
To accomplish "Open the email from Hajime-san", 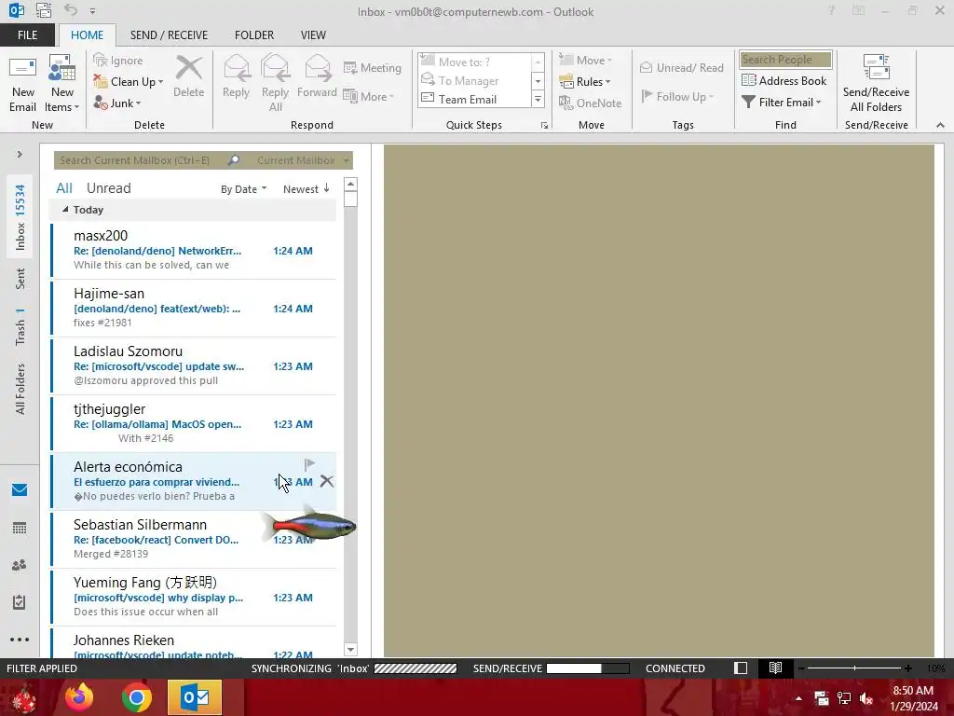I will click(194, 308).
